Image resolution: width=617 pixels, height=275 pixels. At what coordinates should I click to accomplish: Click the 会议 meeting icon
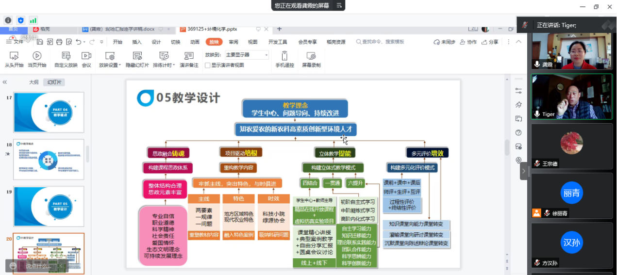click(x=86, y=56)
